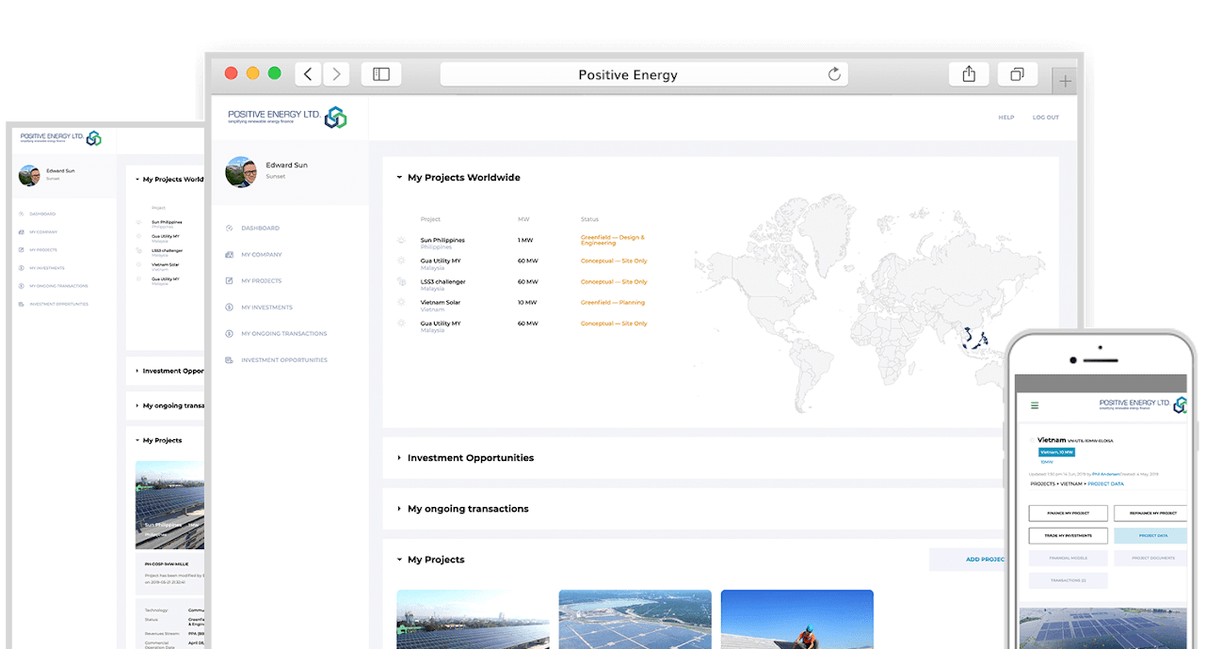The width and height of the screenshot is (1206, 649).
Task: Click the HELP link in the browser header
Action: (1006, 118)
